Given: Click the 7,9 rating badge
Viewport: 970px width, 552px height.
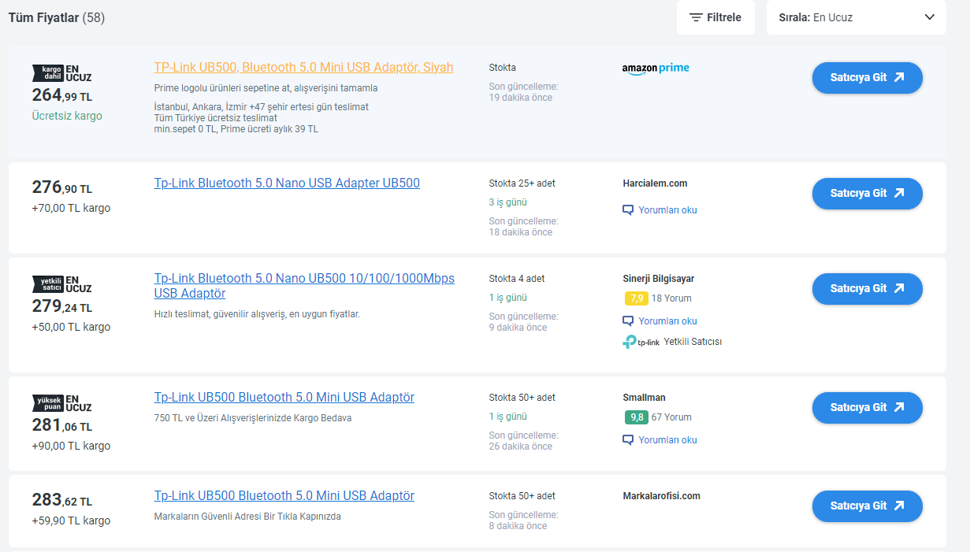Looking at the screenshot, I should tap(636, 298).
